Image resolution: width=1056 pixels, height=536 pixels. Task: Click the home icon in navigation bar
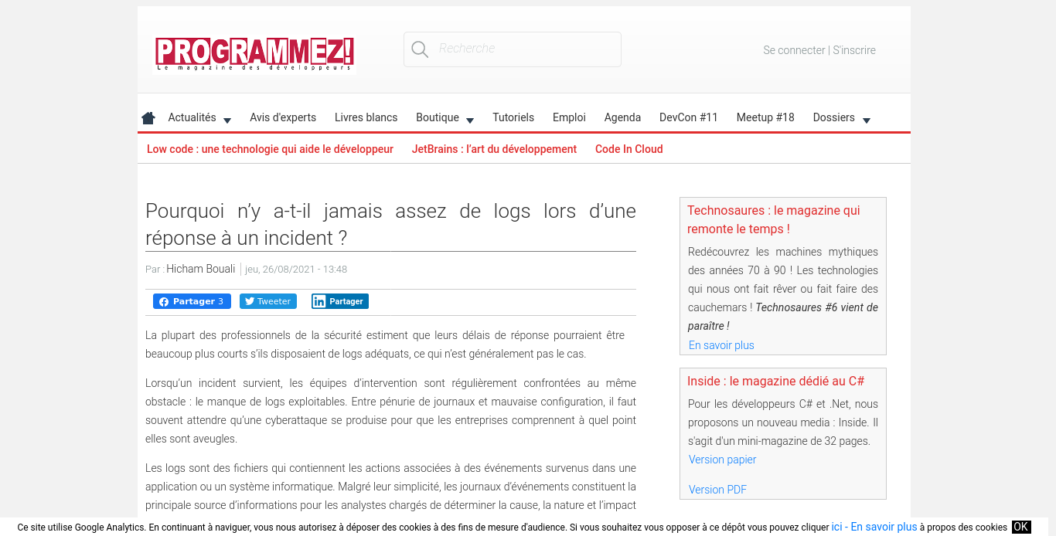[148, 118]
